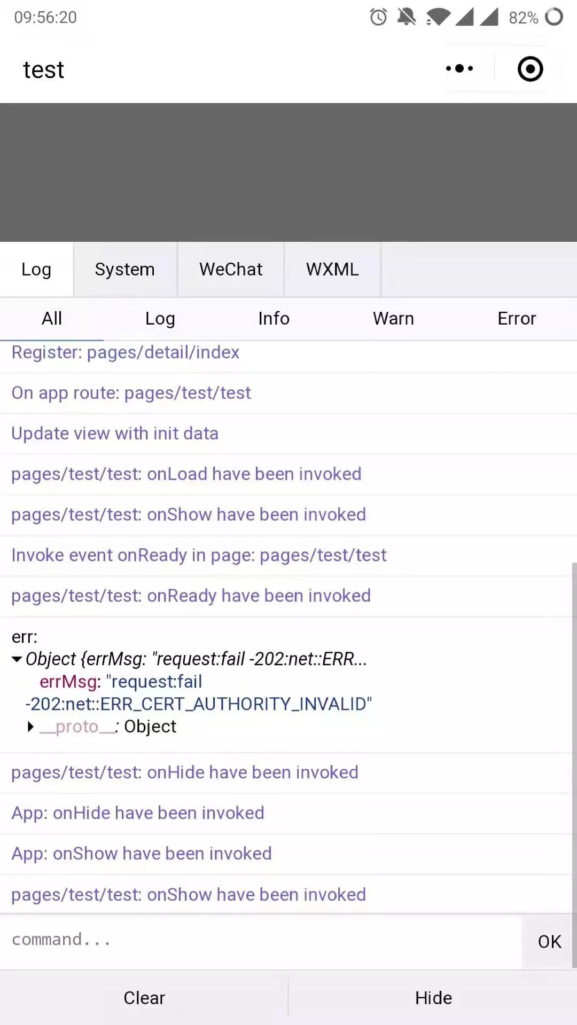Tap the Wi-Fi signal status icon

[438, 17]
